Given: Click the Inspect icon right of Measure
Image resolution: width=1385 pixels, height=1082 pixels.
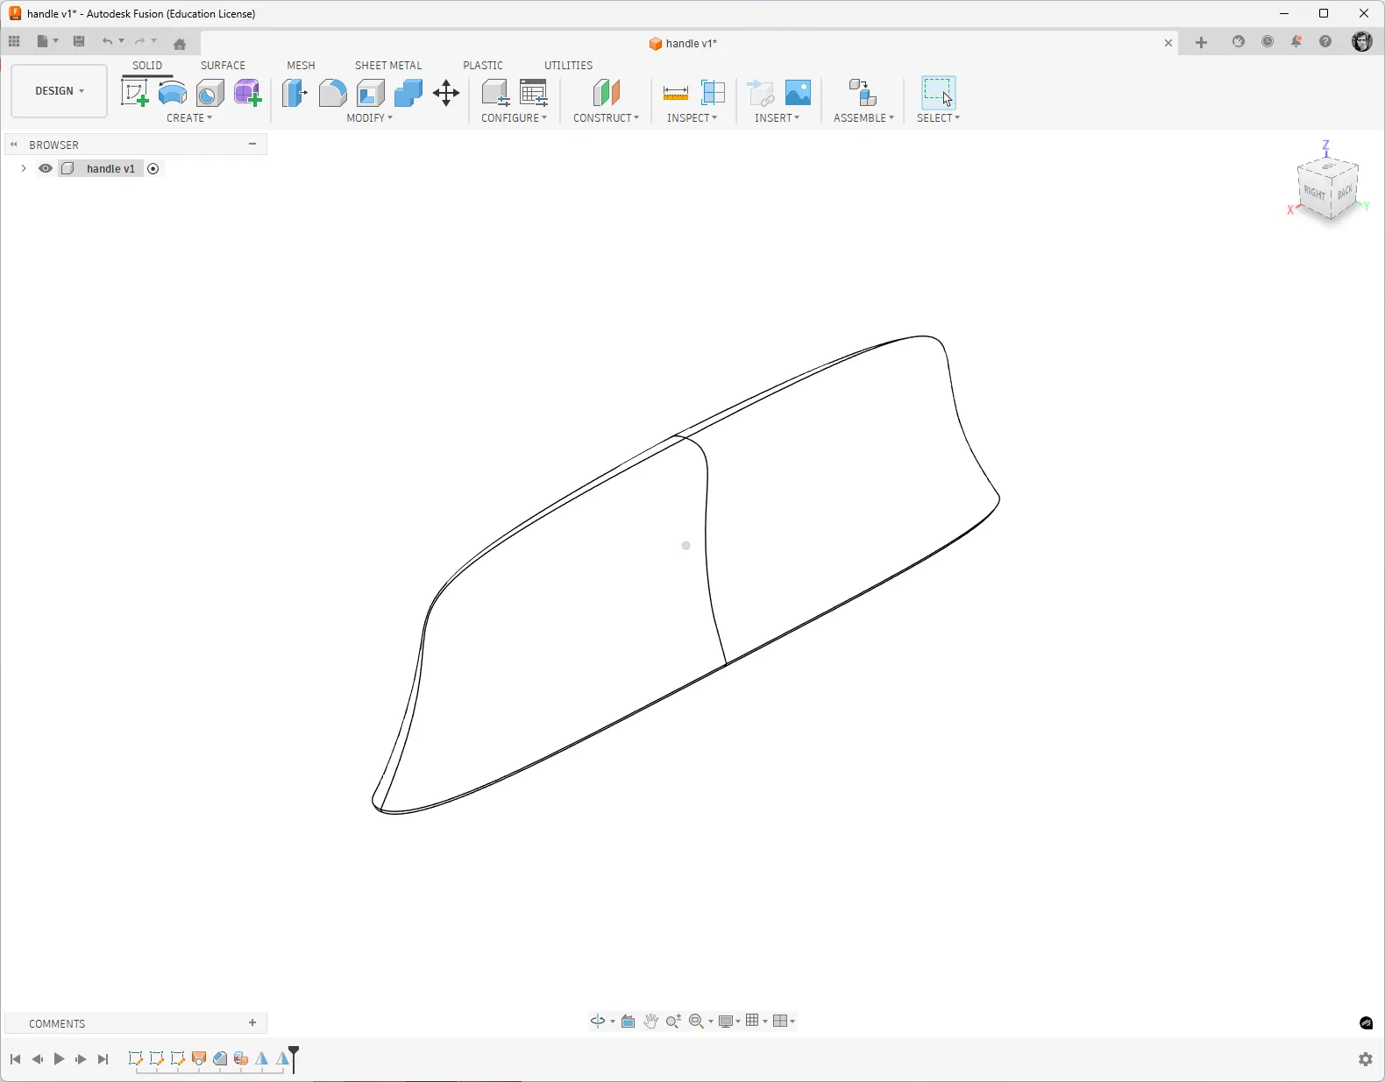Looking at the screenshot, I should click(713, 93).
